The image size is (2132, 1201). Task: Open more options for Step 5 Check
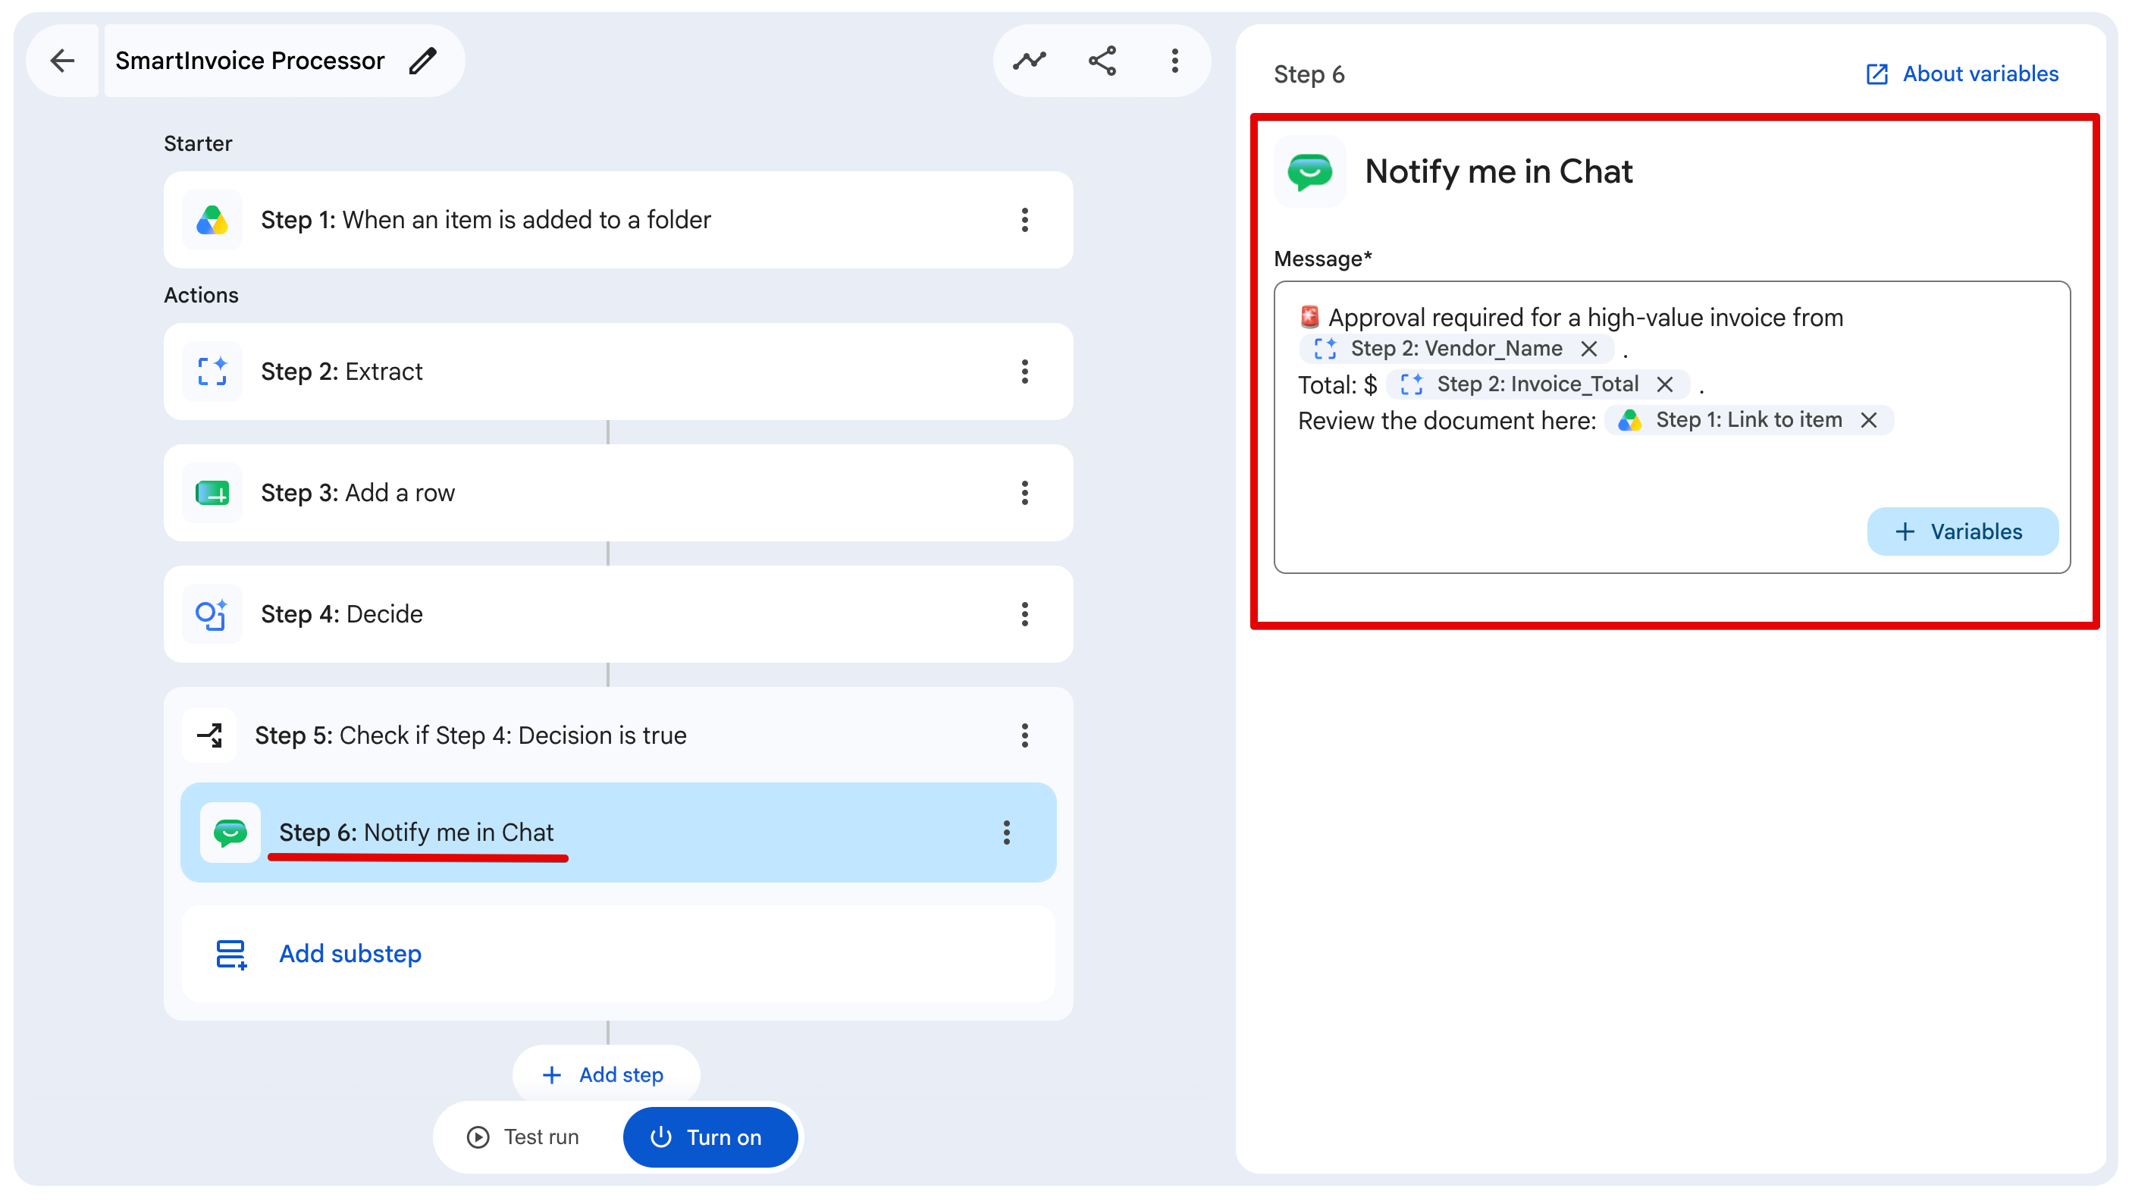coord(1024,735)
